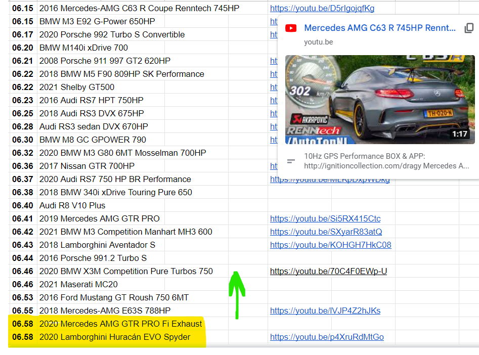479x355 pixels.
Task: Select time cell 06.25
Action: (23, 113)
